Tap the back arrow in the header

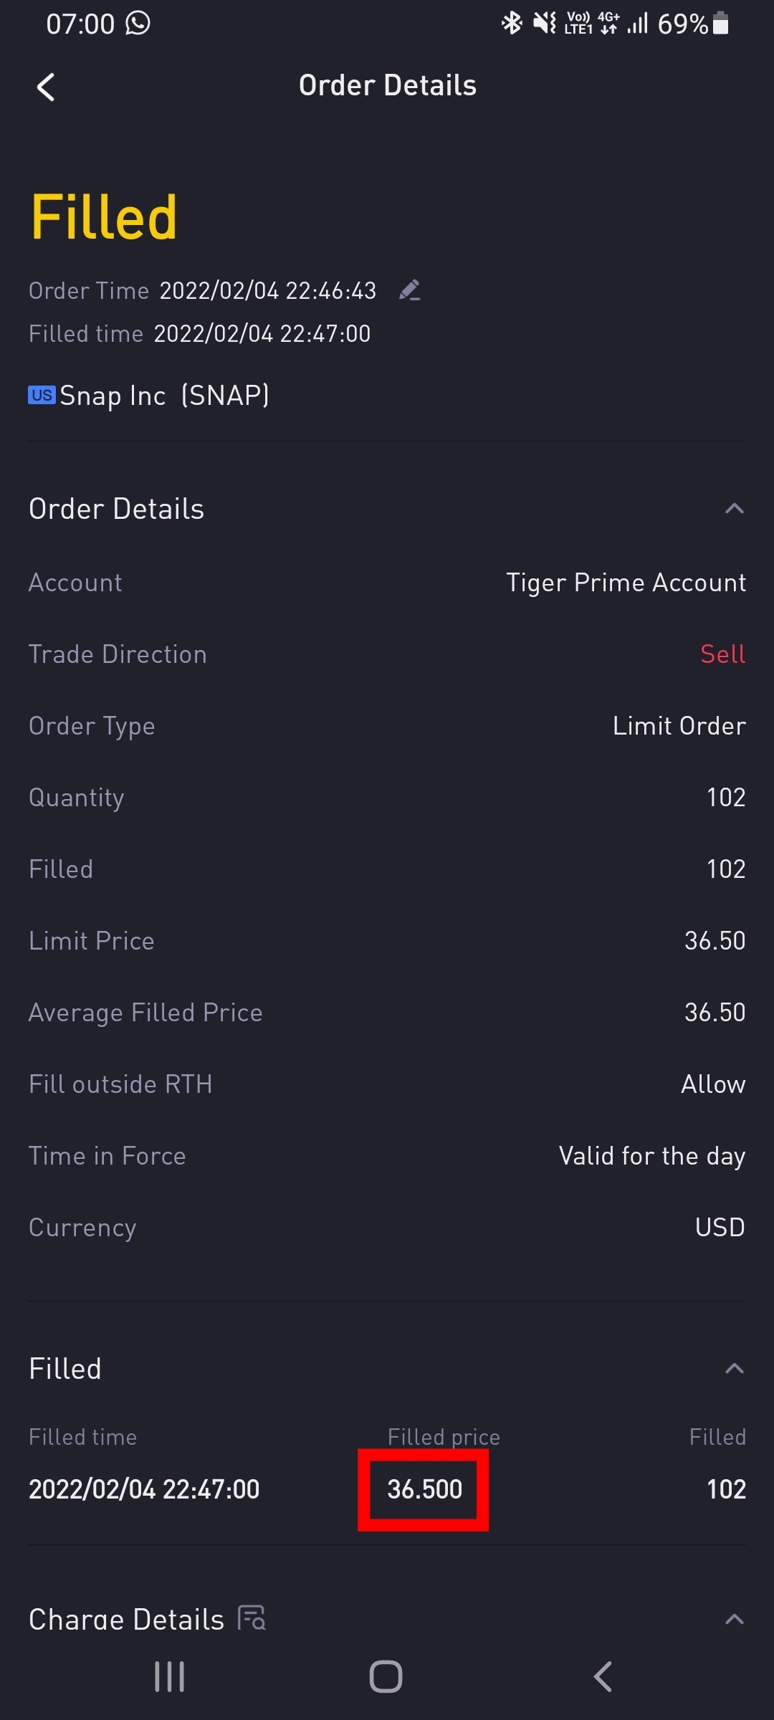tap(46, 87)
